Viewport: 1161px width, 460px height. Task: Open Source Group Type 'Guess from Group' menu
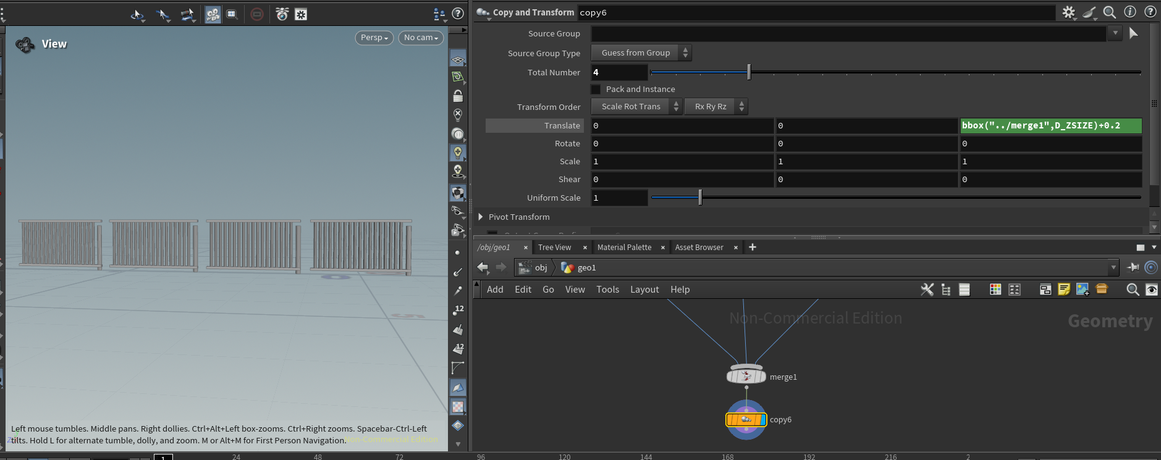pos(641,53)
